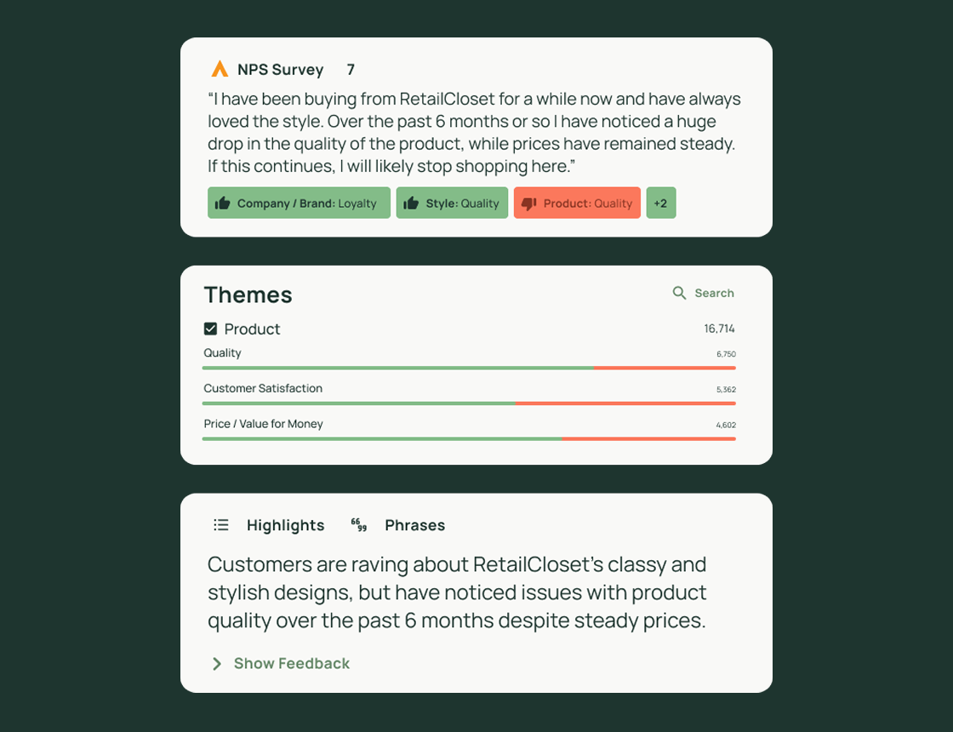
Task: Click the Search label in Themes
Action: click(715, 293)
